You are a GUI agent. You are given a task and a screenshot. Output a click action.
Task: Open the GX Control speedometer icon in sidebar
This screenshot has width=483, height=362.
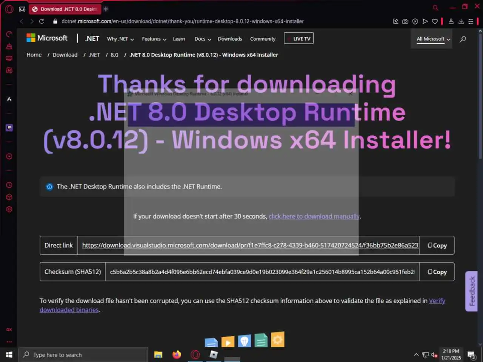tap(9, 34)
